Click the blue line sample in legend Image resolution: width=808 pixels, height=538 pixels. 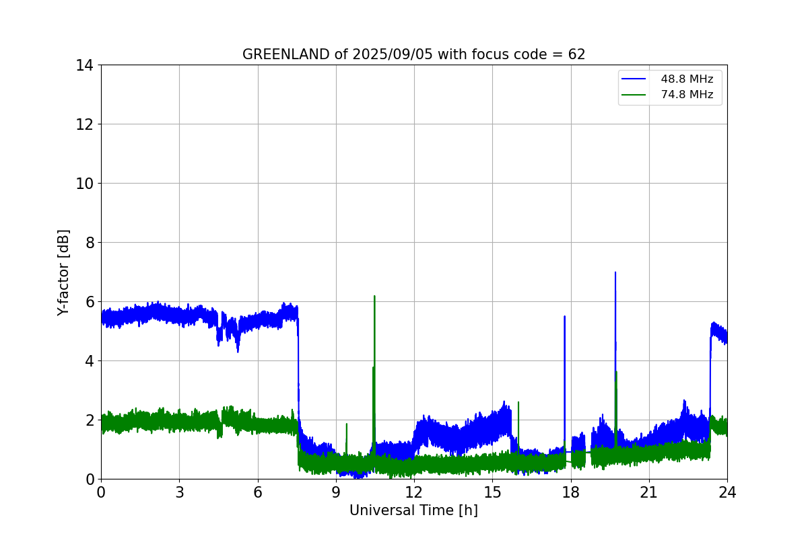(x=634, y=79)
